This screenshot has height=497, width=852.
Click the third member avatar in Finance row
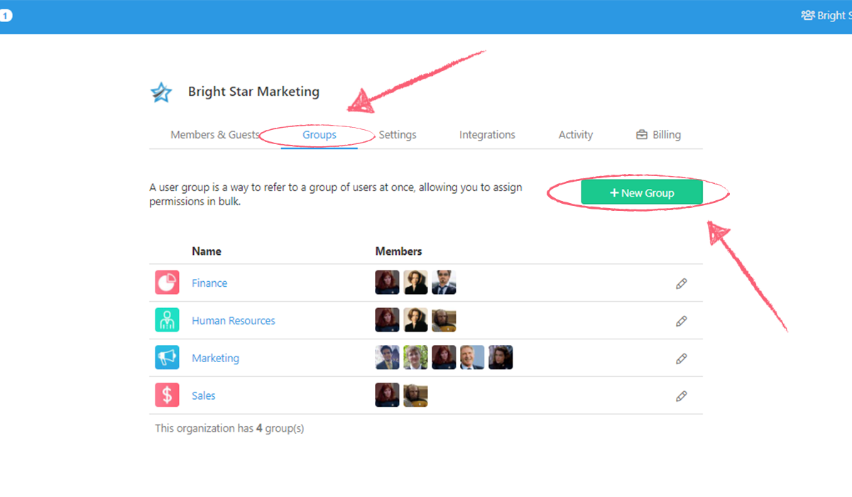444,283
